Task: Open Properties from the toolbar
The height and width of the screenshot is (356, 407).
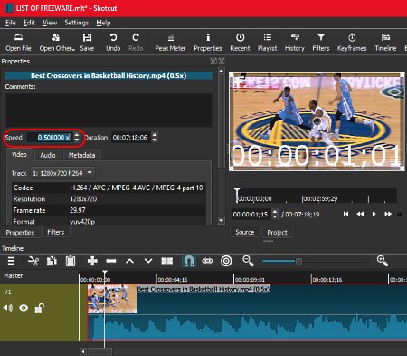Action: click(x=208, y=42)
